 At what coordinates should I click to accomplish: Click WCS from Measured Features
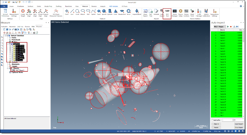pos(56,13)
